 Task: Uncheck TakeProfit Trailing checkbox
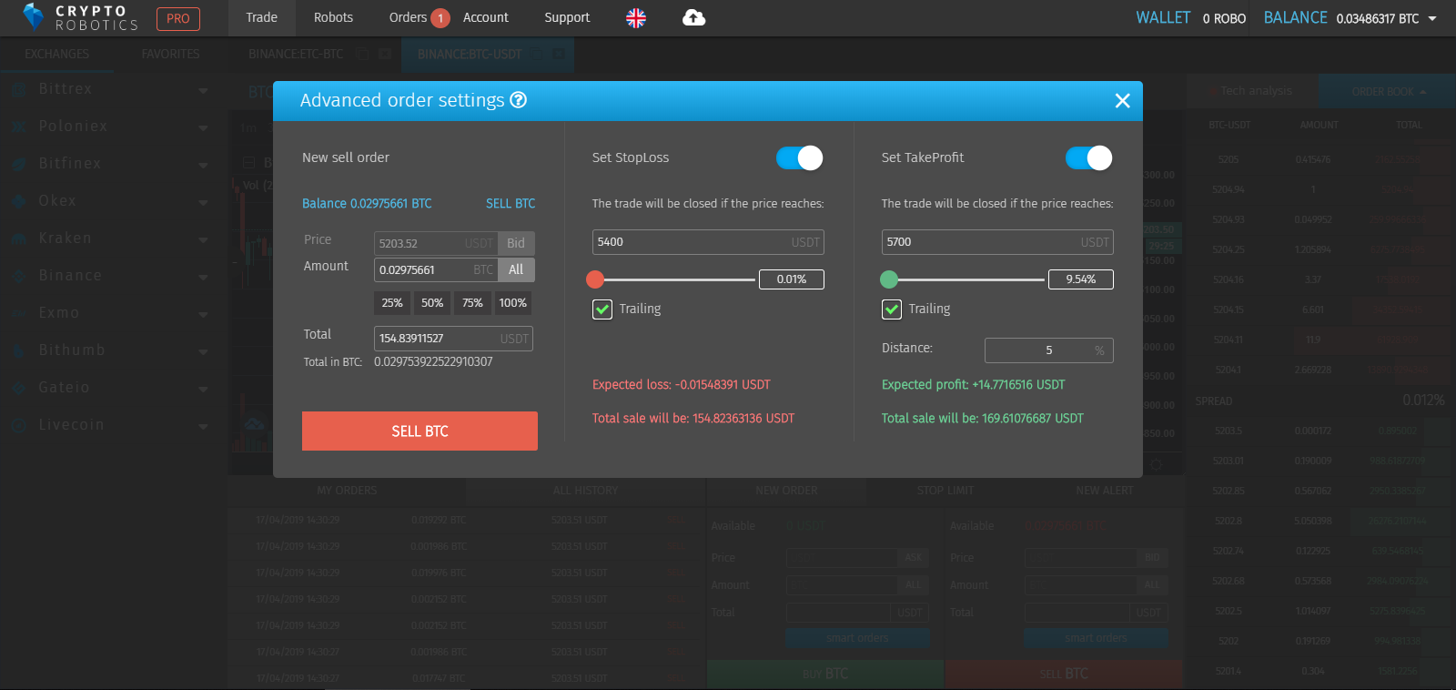892,309
